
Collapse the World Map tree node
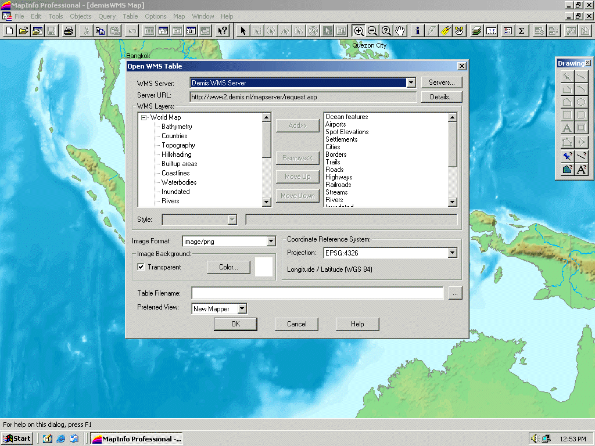(x=144, y=117)
